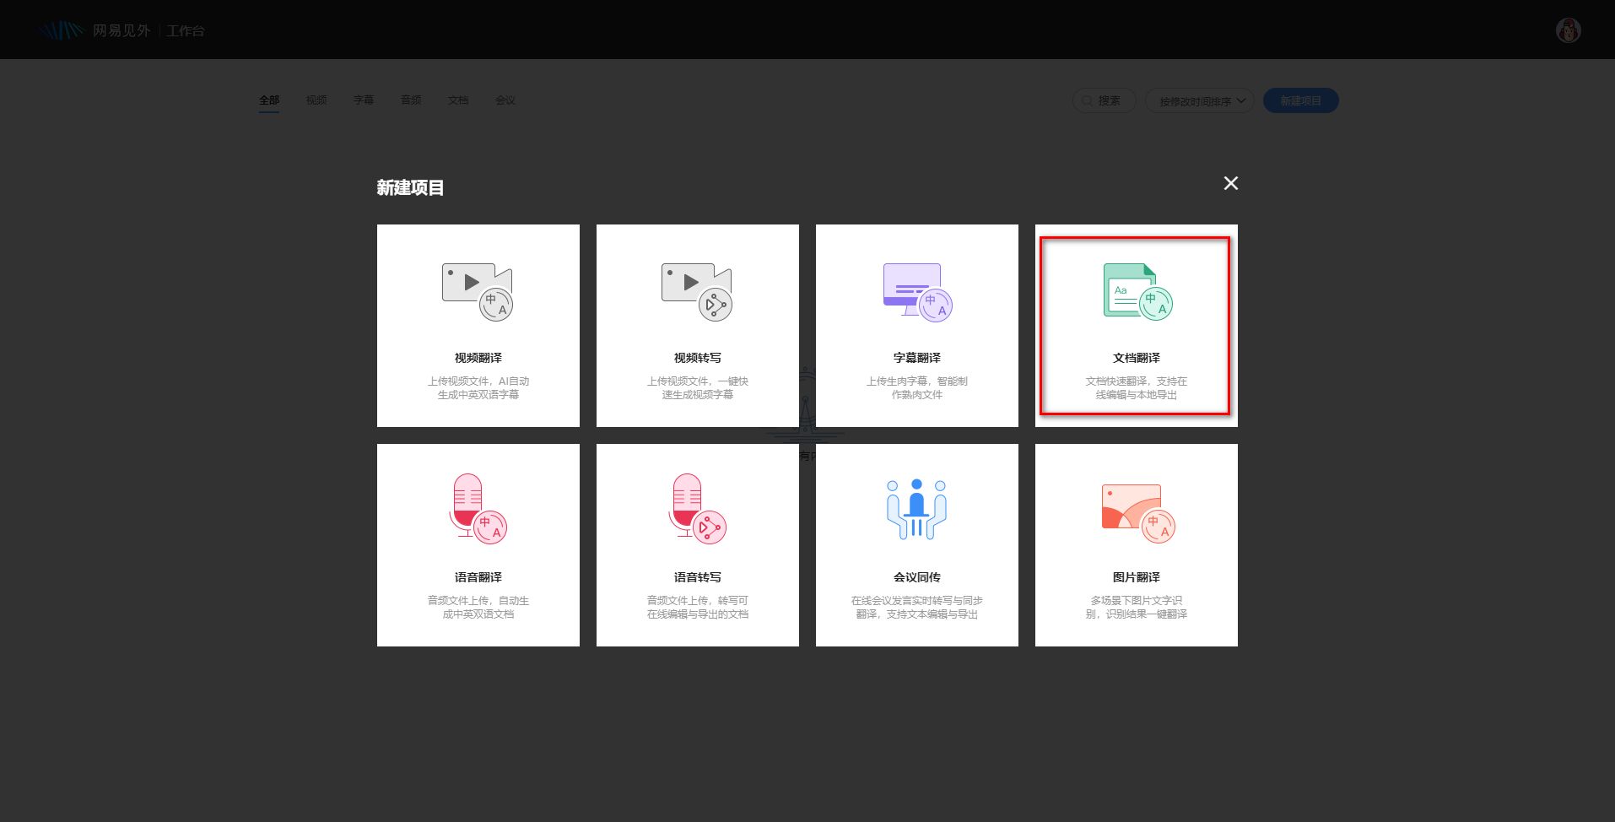This screenshot has height=822, width=1615.
Task: Click description 上传视频文件，一键快速生成视频字幕
Action: [x=698, y=388]
